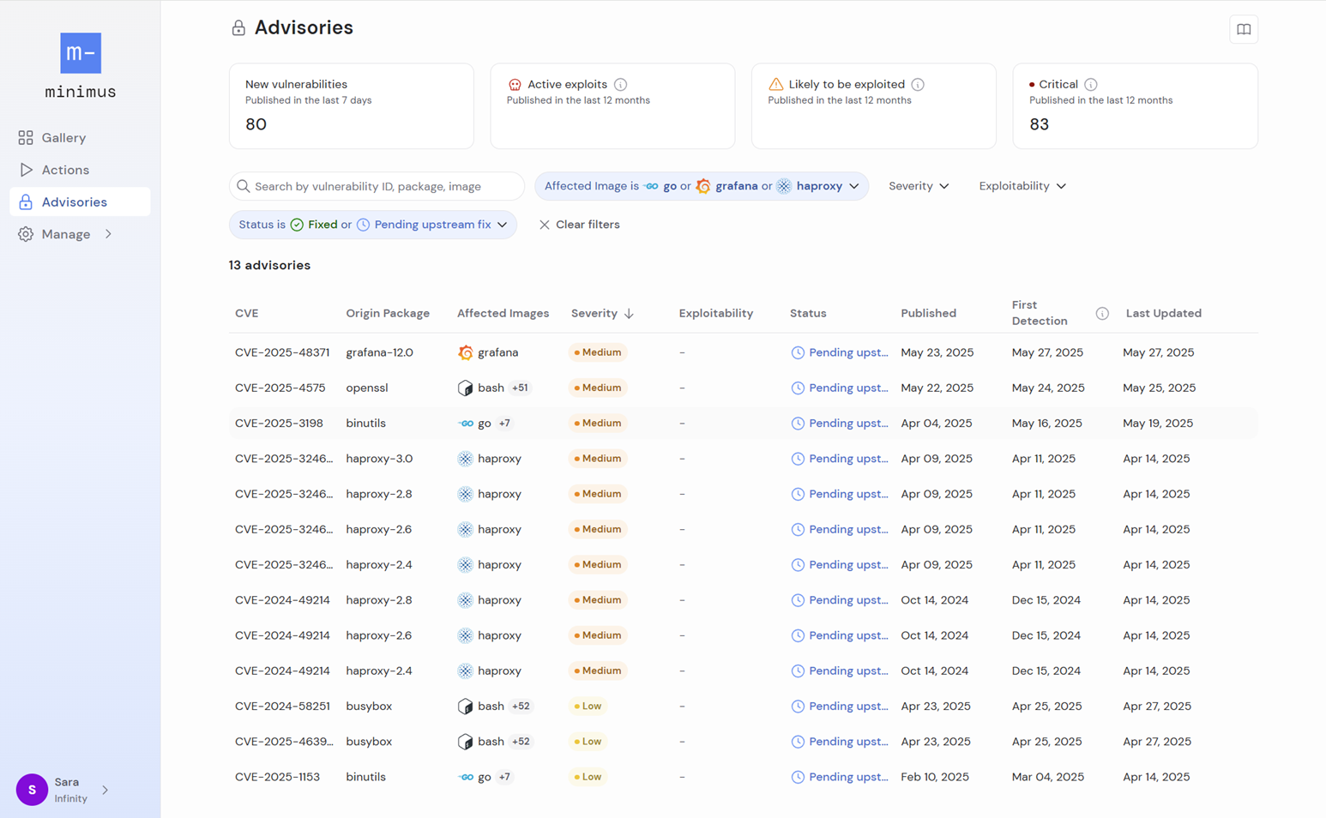
Task: Click Clear filters
Action: click(x=579, y=225)
